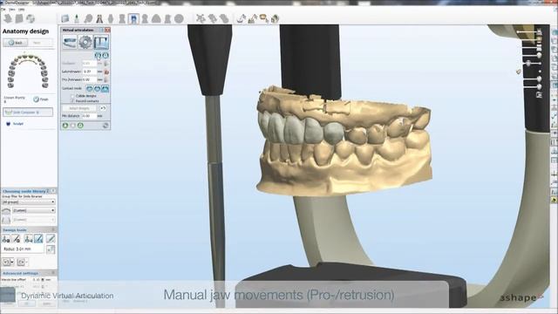Select the highlighted Anatomy design step icon
Viewport: 558px width, 314px height.
133,18
